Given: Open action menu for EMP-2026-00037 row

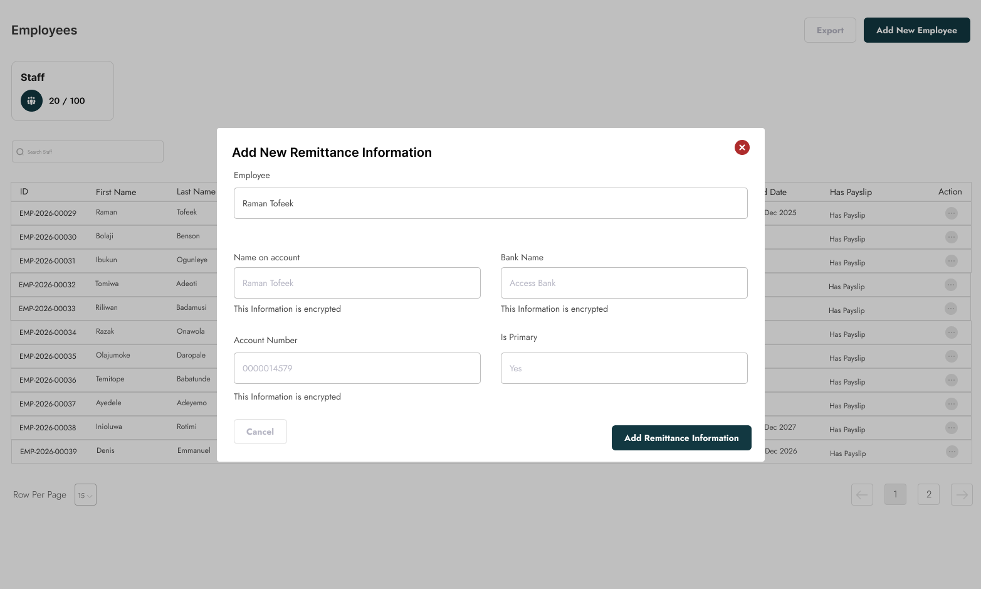Looking at the screenshot, I should point(952,404).
